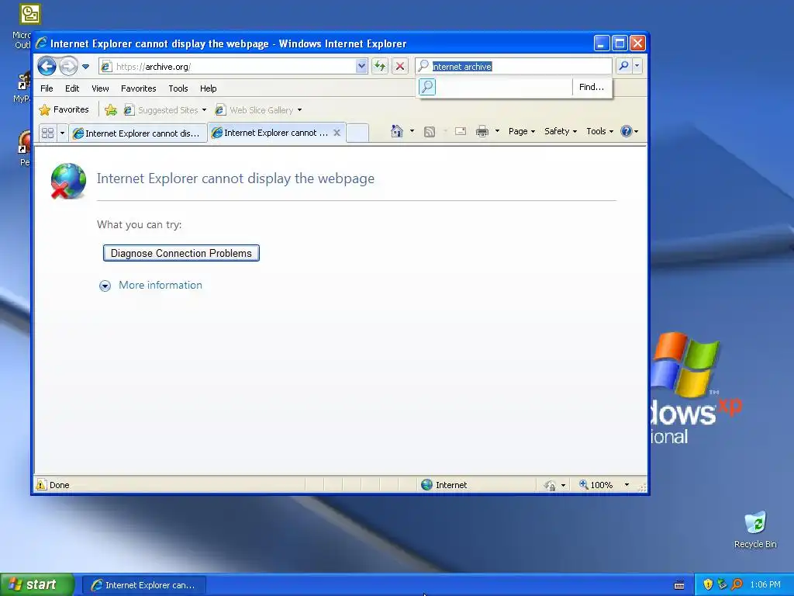Screen dimensions: 794x596
Task: Click the error globe icon
Action: click(x=68, y=181)
